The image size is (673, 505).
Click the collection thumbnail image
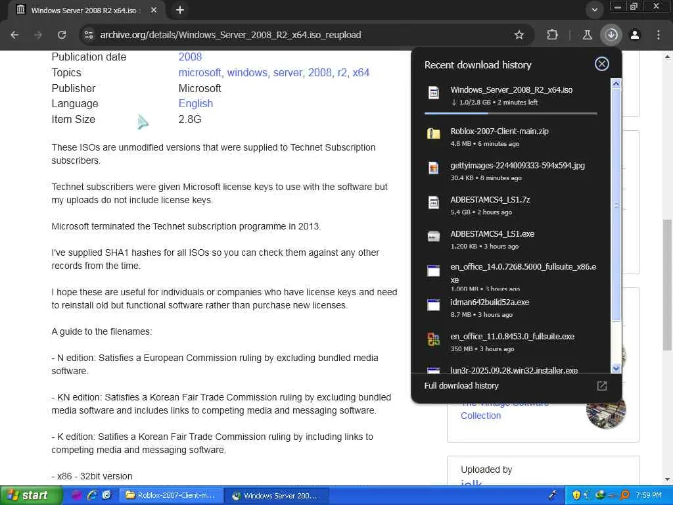(605, 409)
